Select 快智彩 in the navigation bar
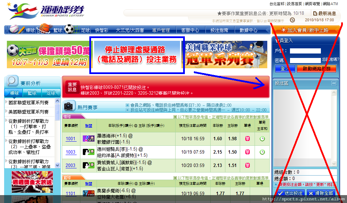 click(x=102, y=30)
